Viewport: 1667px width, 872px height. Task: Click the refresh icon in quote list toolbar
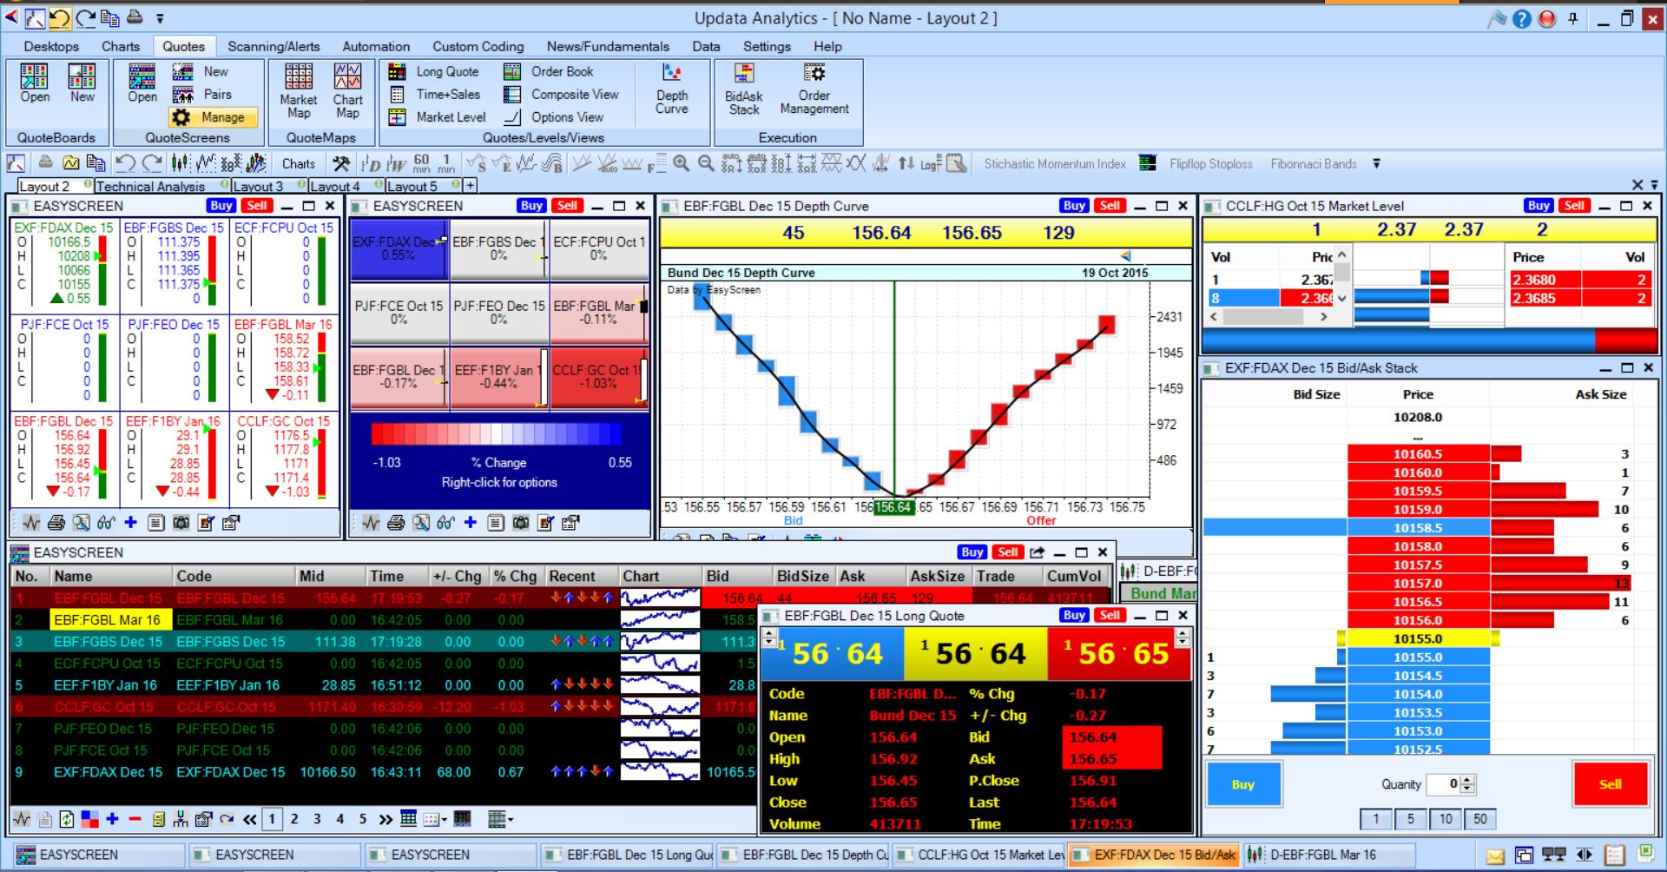67,819
